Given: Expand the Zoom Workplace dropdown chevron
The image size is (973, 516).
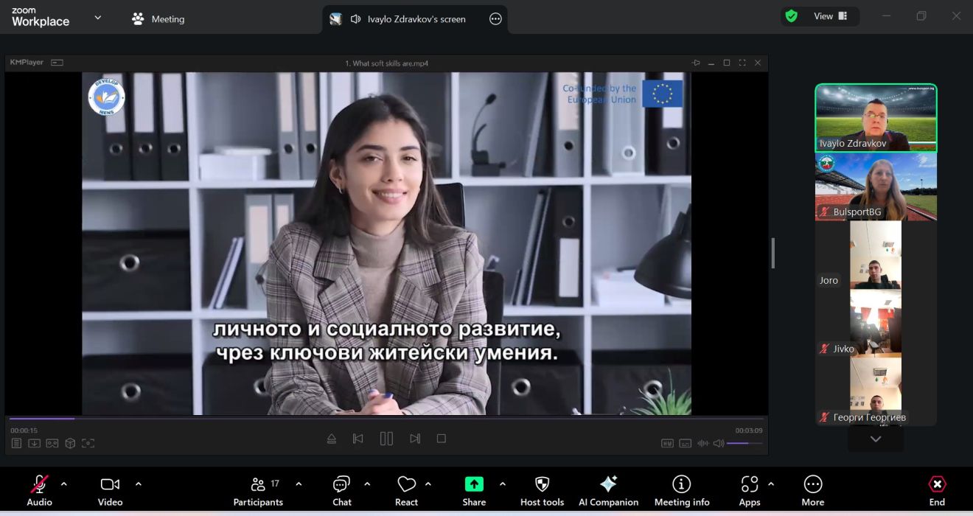Looking at the screenshot, I should pos(98,18).
